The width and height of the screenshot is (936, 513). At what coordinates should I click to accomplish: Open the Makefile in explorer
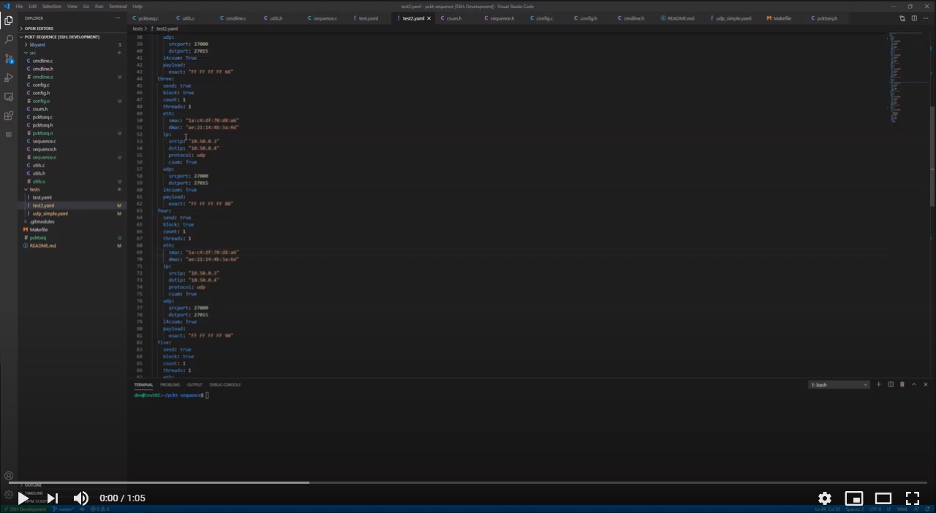coord(39,229)
